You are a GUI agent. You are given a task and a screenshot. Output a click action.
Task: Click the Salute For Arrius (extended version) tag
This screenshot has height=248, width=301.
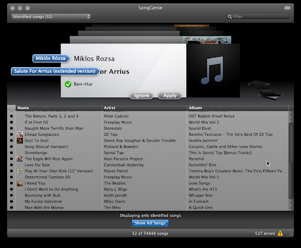coord(55,71)
